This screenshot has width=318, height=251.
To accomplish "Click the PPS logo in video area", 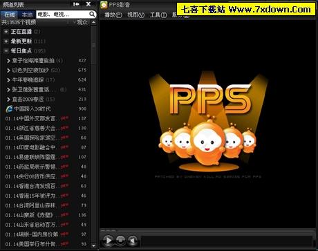I will [210, 99].
